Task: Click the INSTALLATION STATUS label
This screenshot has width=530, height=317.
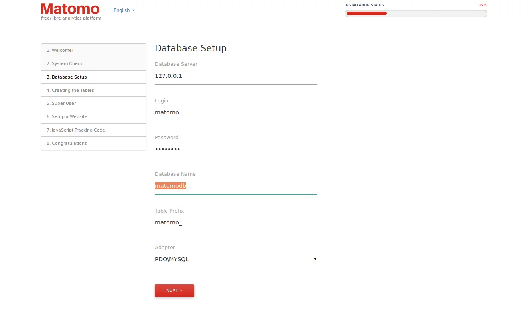Action: pos(364,5)
